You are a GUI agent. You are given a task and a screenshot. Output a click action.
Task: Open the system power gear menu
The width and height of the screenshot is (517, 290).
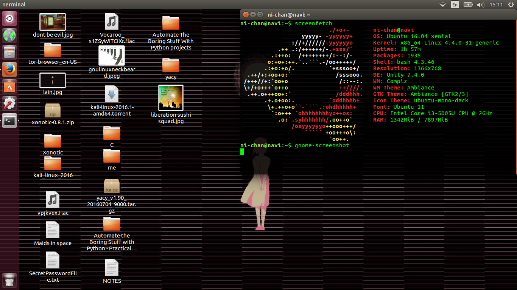click(510, 5)
